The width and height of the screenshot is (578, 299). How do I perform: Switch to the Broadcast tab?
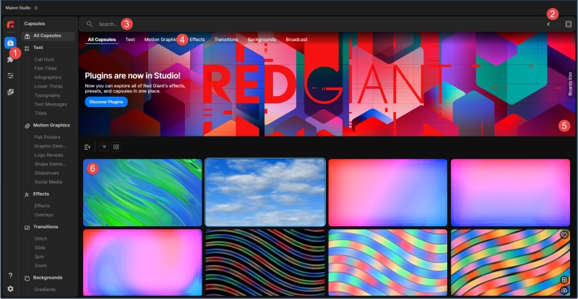pos(296,40)
